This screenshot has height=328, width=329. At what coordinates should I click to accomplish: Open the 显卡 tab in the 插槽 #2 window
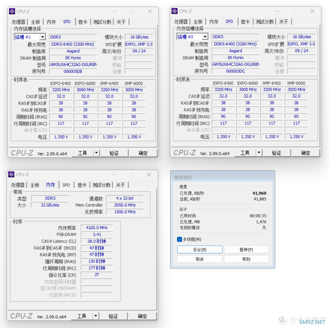(245, 22)
